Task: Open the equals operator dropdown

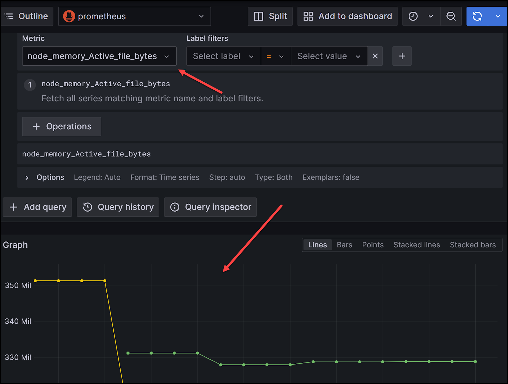Action: point(276,56)
